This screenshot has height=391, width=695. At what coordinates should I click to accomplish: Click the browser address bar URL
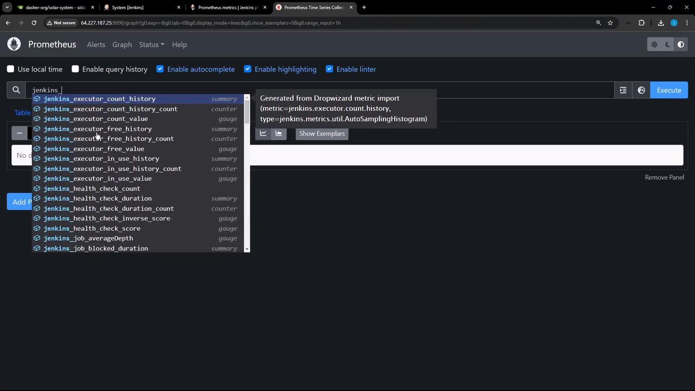[211, 23]
